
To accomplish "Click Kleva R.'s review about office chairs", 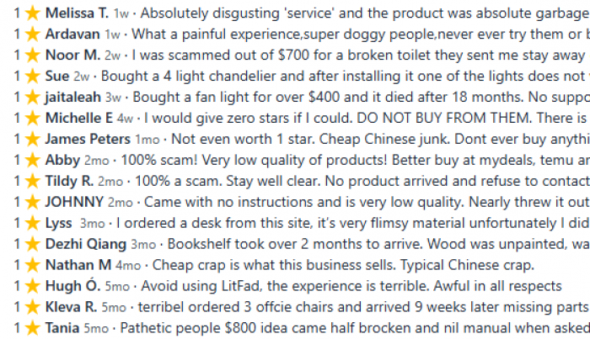I will (364, 307).
